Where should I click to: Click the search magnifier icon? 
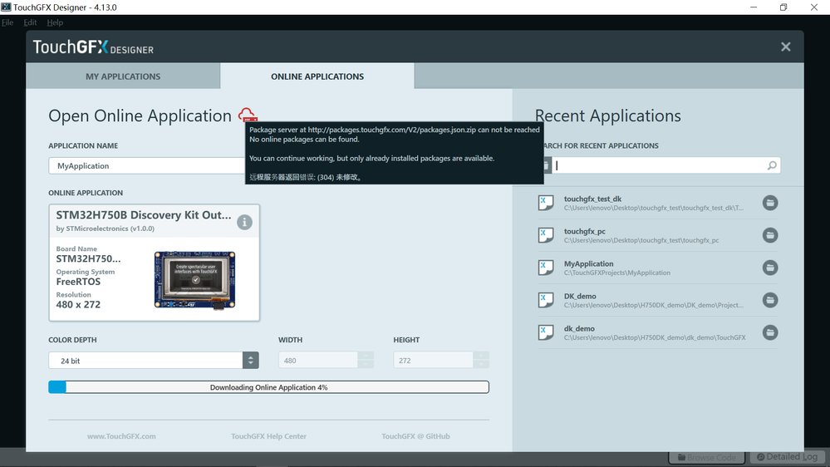[772, 165]
